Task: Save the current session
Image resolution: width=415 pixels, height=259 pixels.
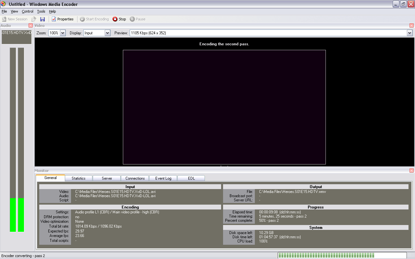Action: coord(42,19)
